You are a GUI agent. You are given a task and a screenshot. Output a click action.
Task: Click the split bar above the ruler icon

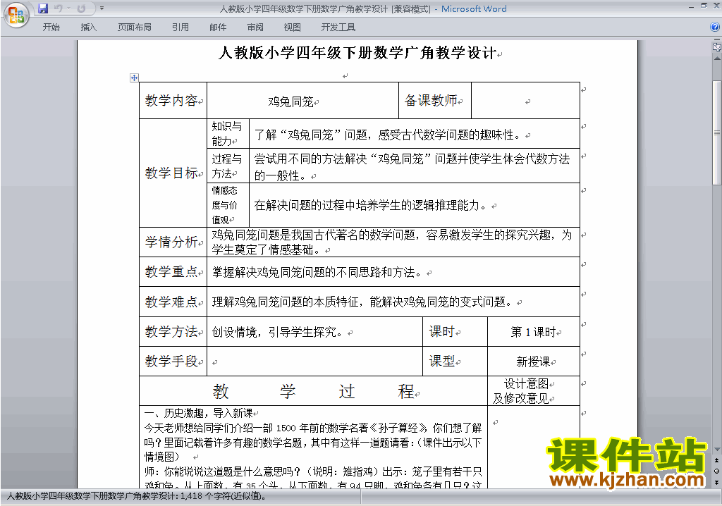[716, 40]
